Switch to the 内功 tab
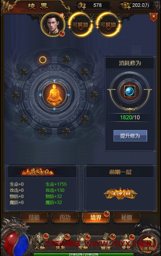The image size is (161, 256). click(65, 218)
